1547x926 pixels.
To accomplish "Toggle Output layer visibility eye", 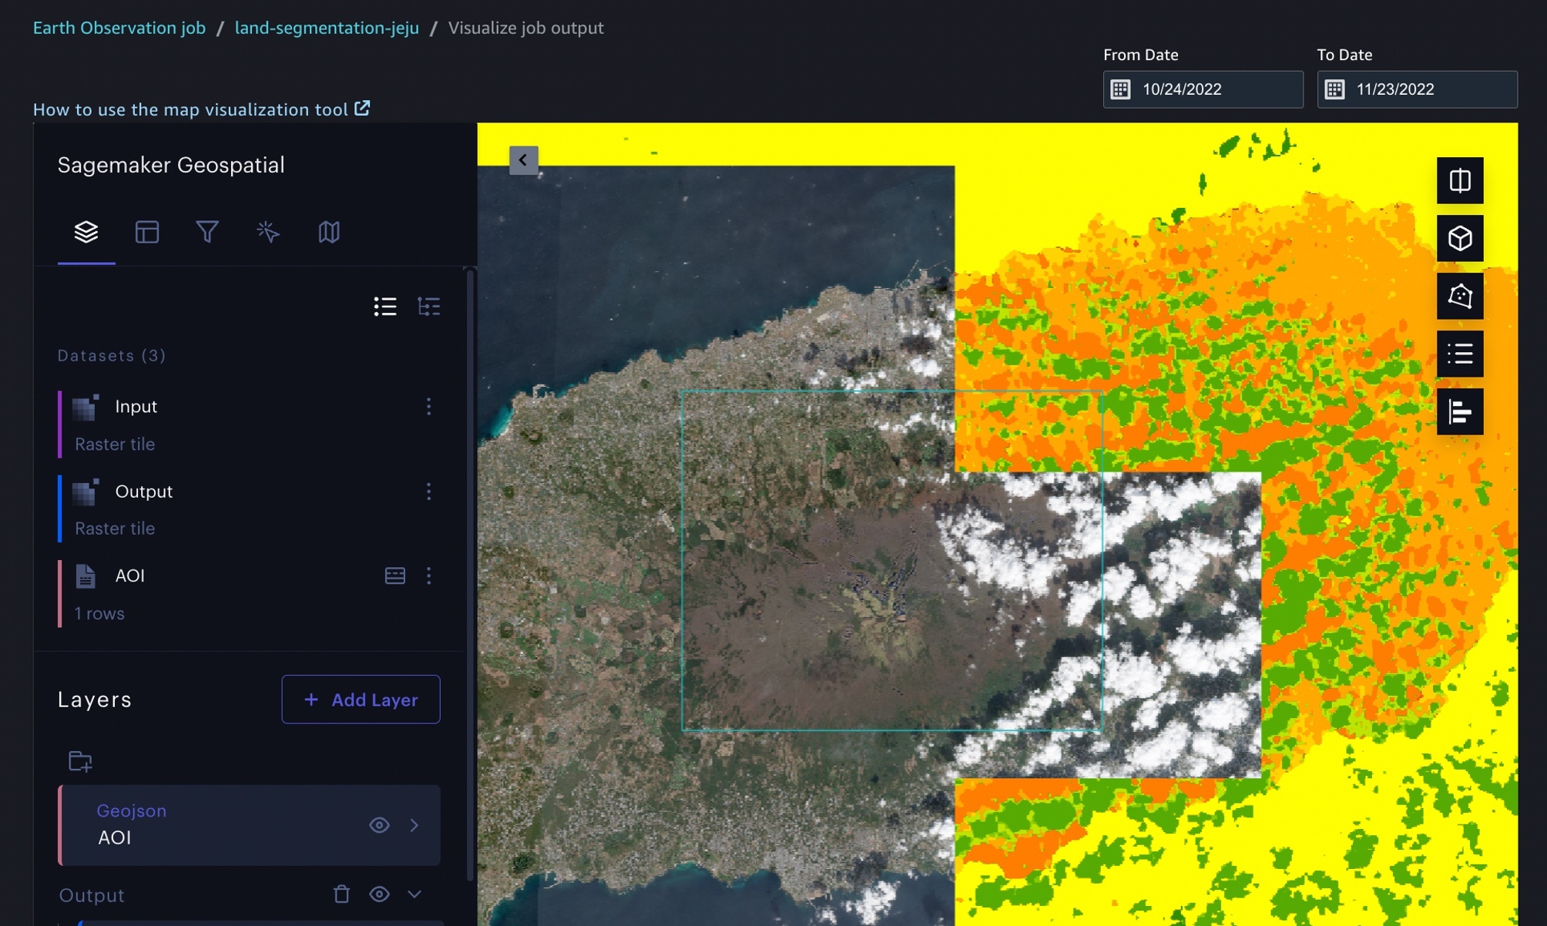I will (379, 894).
